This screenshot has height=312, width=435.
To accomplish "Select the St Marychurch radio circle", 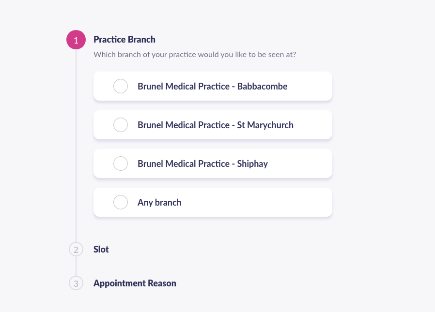I will point(121,125).
